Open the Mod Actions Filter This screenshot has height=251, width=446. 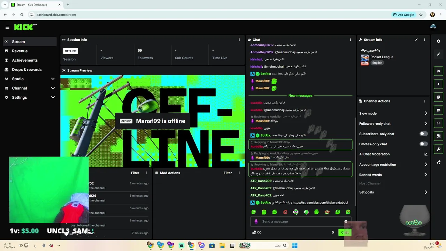228,173
